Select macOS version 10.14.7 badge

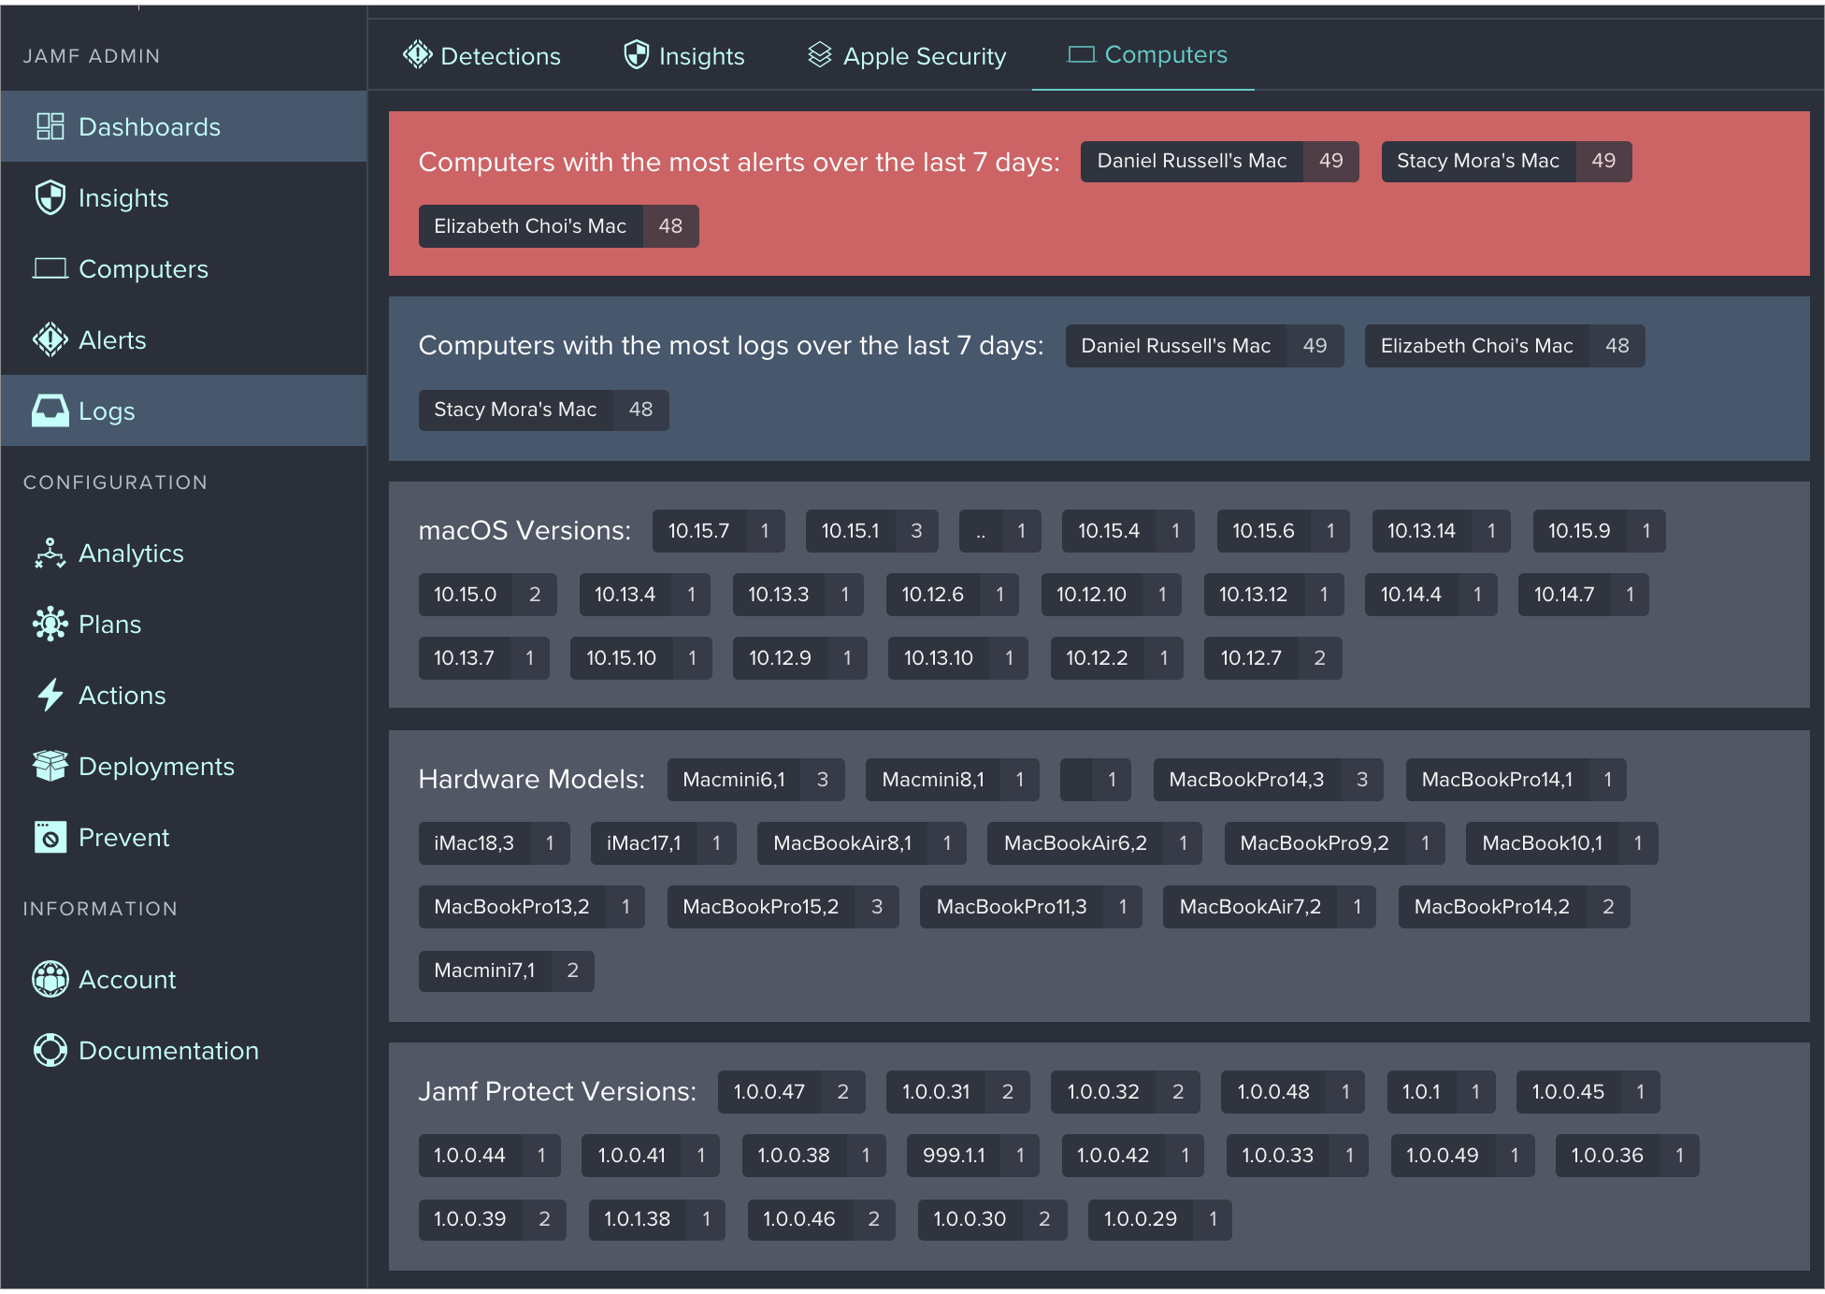coord(1583,595)
